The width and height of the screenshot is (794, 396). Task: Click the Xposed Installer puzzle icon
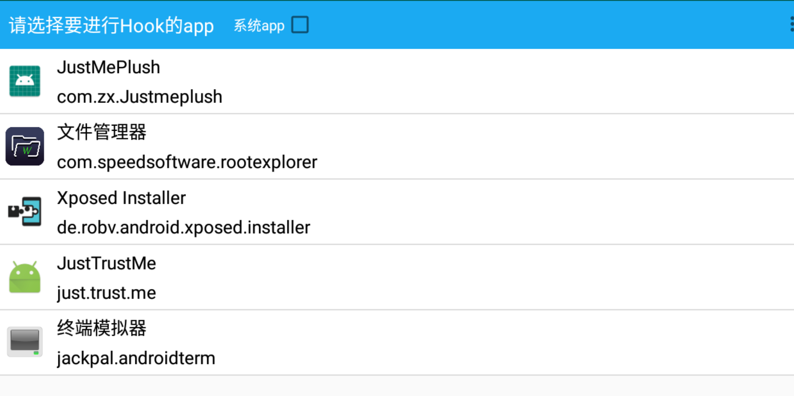[x=25, y=211]
